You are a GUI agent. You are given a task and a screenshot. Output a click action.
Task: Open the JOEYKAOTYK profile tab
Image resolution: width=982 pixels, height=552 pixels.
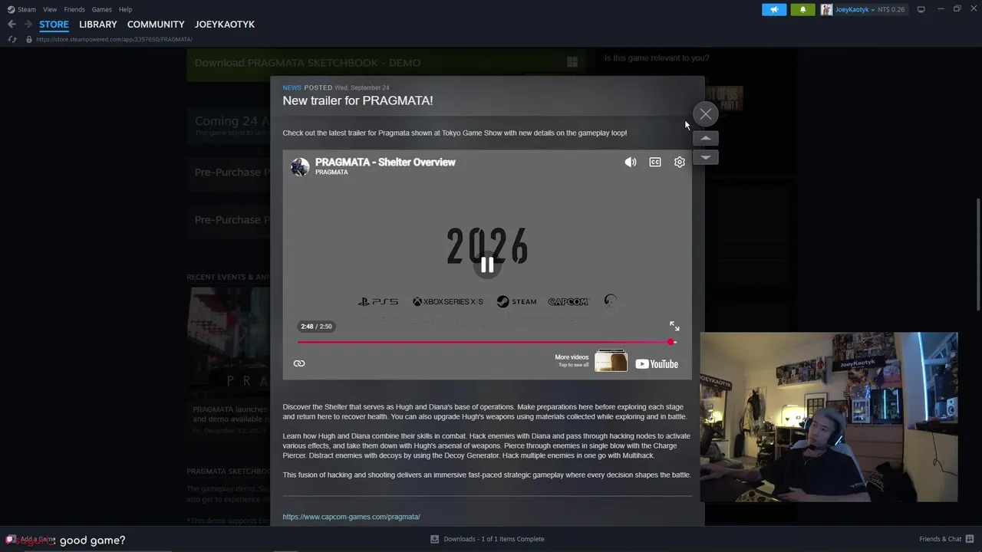click(x=225, y=25)
